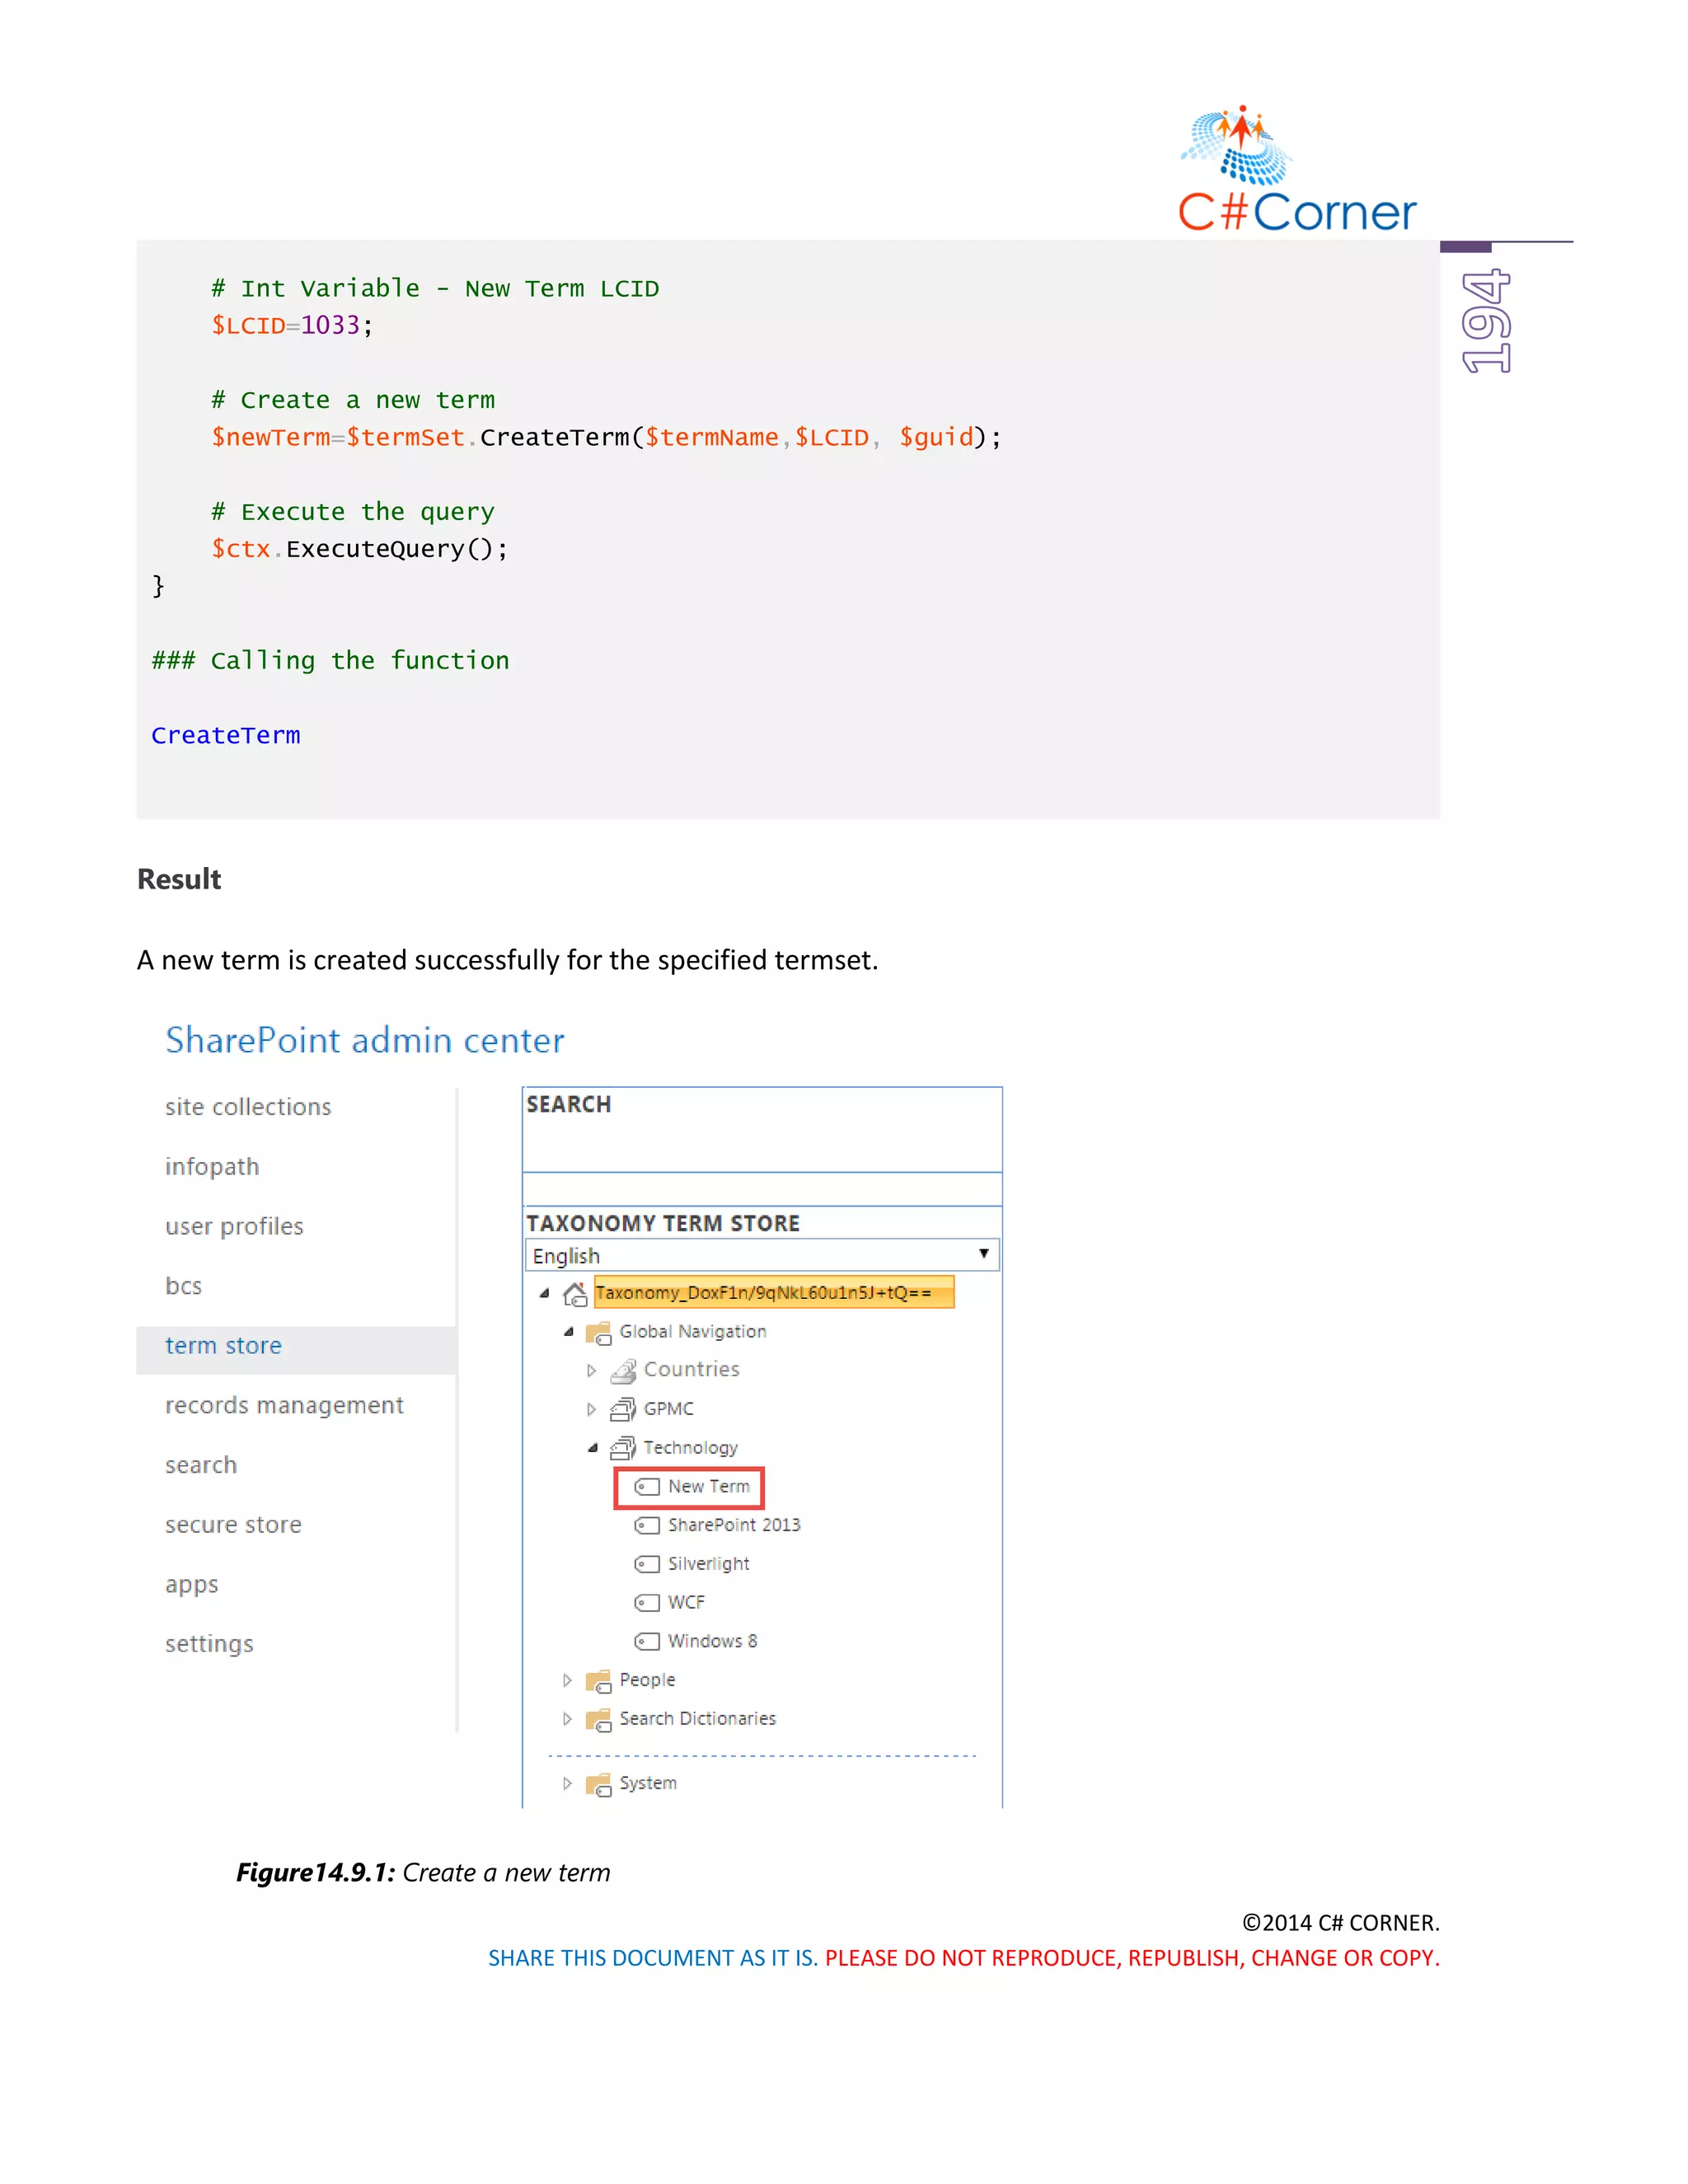Open secure store in admin menu

pyautogui.click(x=233, y=1525)
